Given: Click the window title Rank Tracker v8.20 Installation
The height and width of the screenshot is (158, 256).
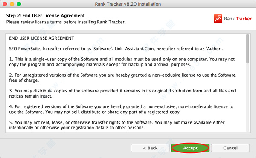Looking at the screenshot, I should [x=128, y=4].
